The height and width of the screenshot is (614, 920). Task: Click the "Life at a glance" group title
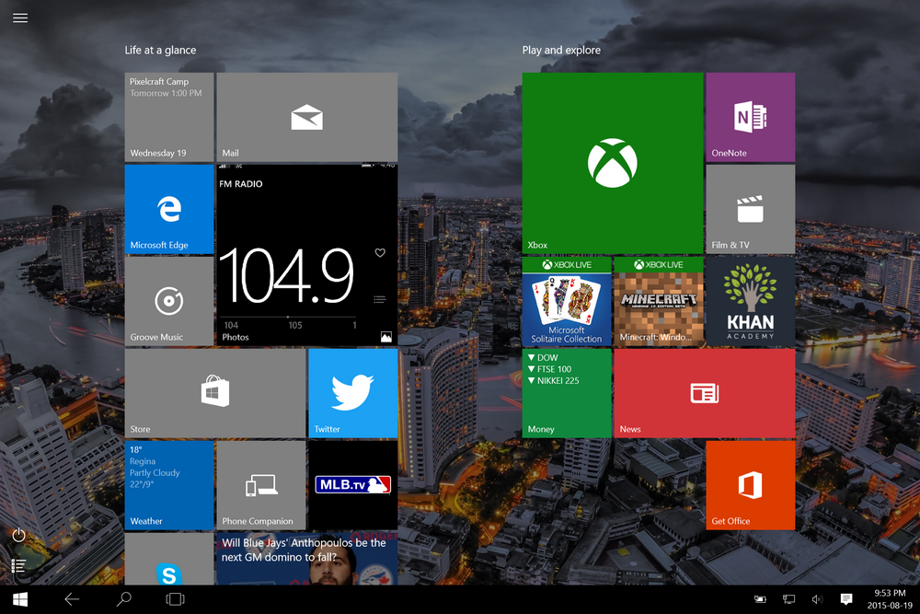[x=160, y=51]
